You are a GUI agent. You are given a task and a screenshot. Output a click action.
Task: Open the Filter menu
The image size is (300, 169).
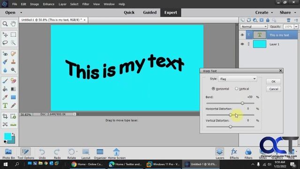pyautogui.click(x=86, y=4)
